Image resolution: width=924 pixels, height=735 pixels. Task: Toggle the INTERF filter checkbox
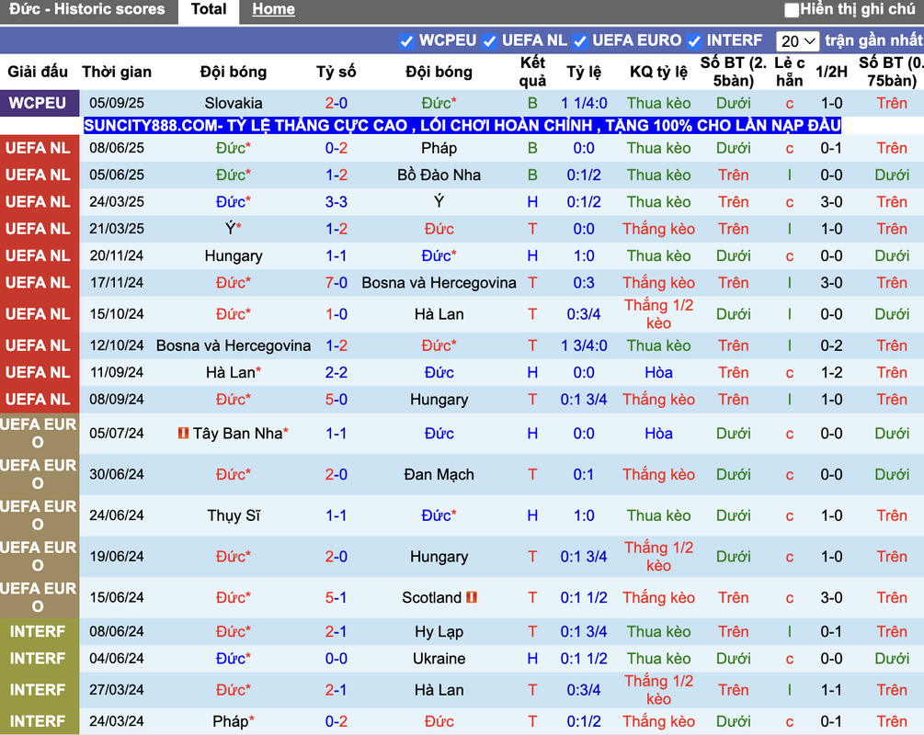click(x=694, y=41)
